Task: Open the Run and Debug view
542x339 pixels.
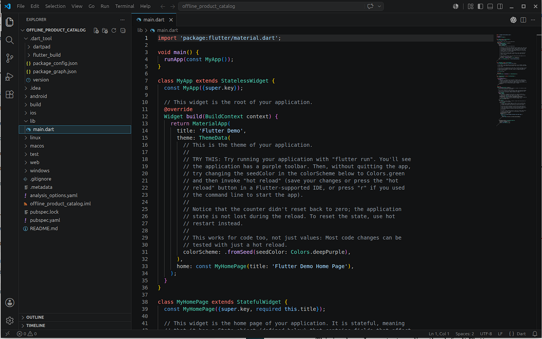Action: tap(10, 77)
